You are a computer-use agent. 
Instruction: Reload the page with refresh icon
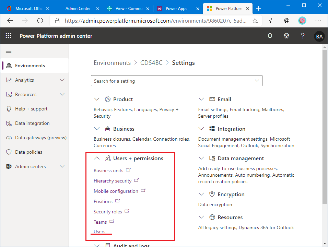(40, 21)
